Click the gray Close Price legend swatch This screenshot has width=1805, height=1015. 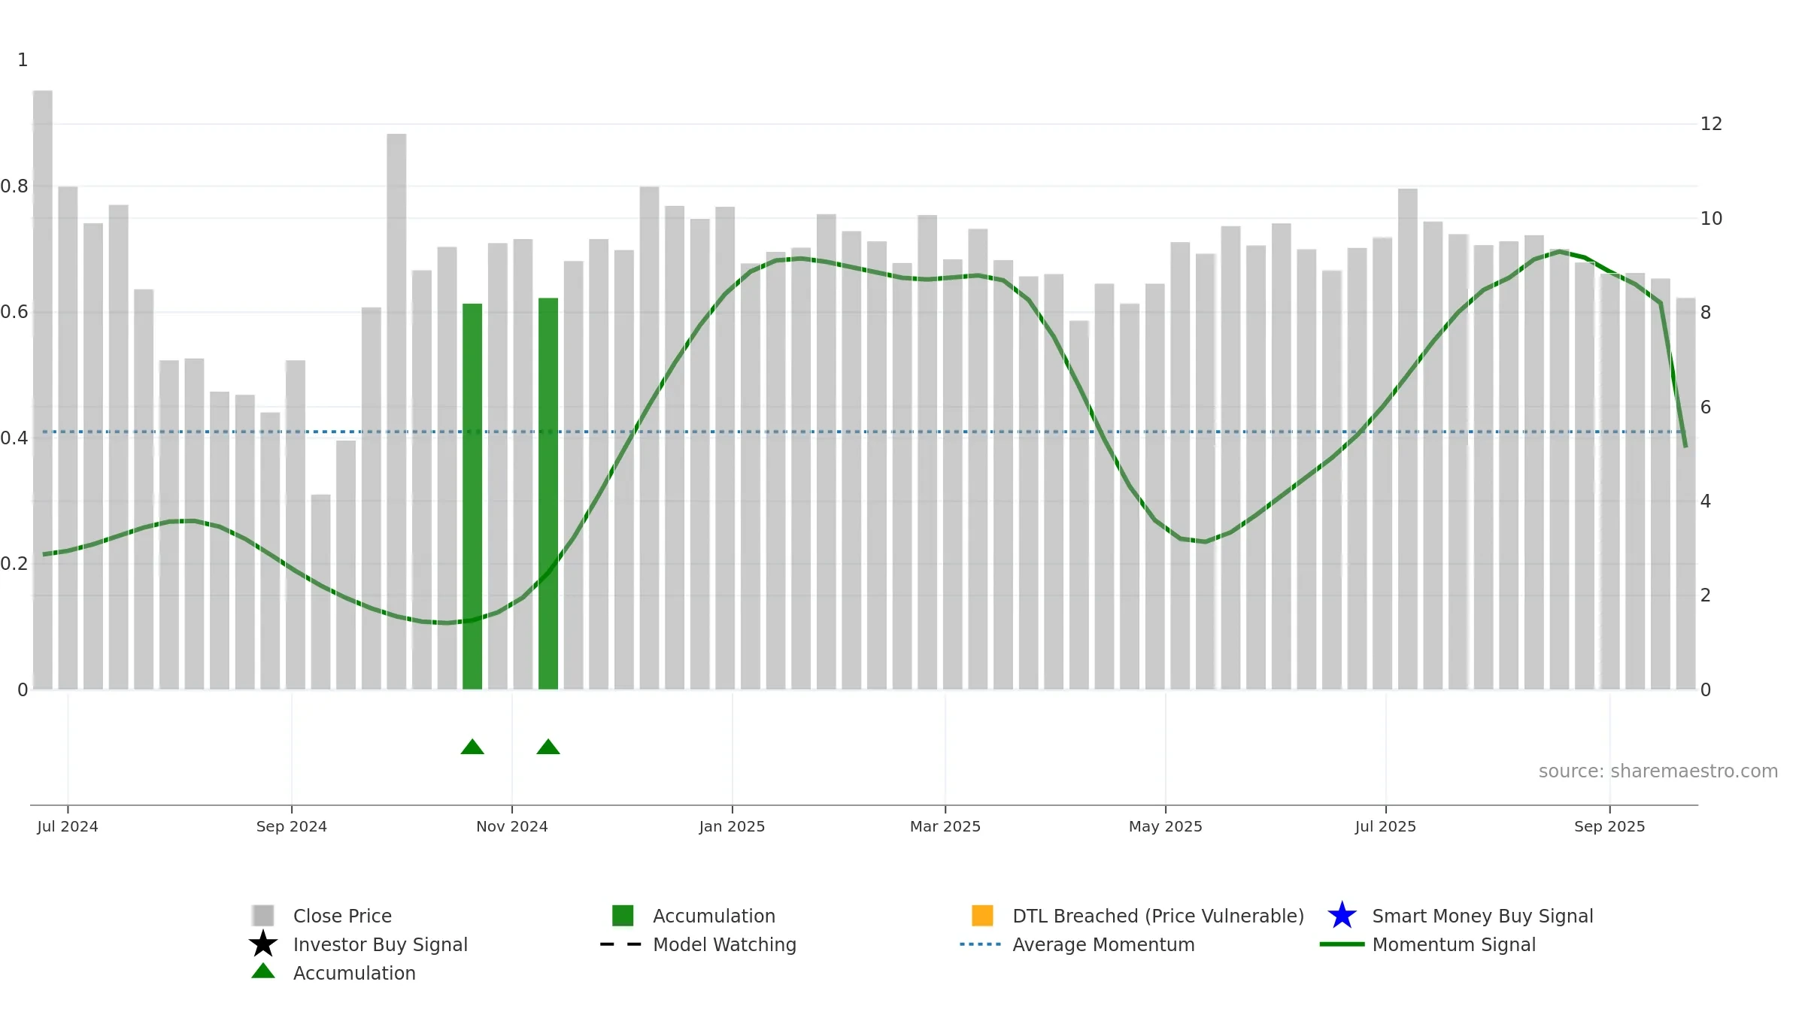[263, 915]
